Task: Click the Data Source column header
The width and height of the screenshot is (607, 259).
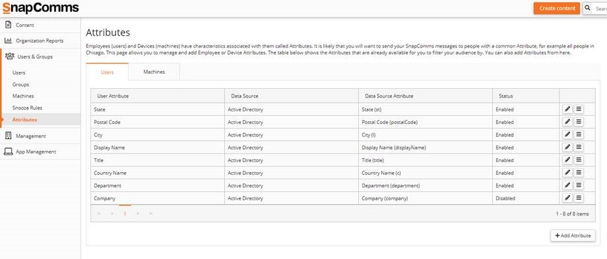Action: coord(292,96)
